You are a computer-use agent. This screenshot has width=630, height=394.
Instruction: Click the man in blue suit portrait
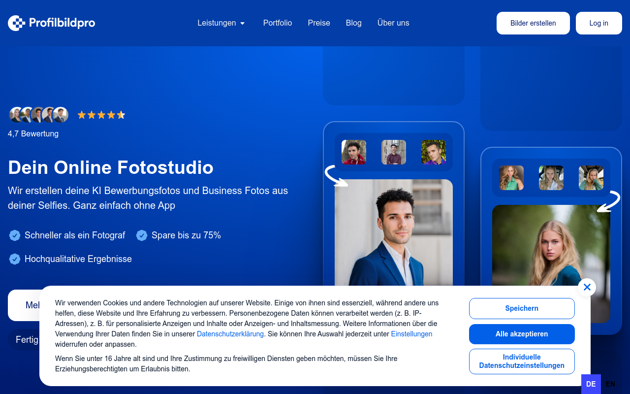click(394, 232)
